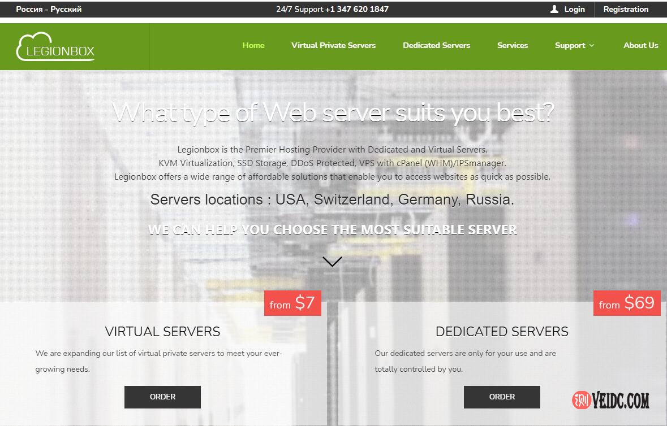Click the Servers locations line
The image size is (667, 426).
click(x=332, y=199)
